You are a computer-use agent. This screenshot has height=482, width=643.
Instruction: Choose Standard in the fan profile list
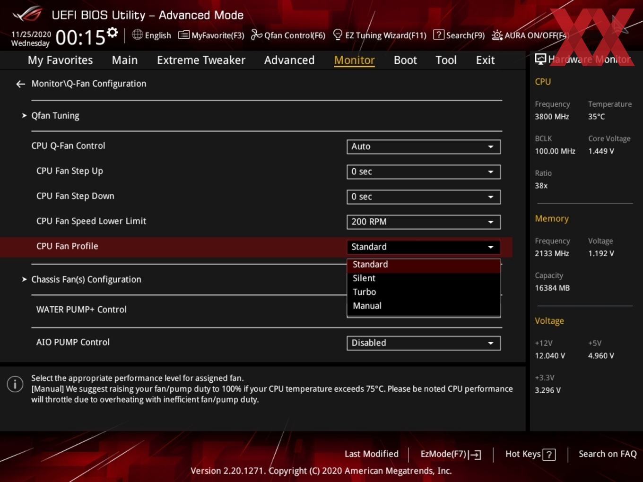[423, 265]
